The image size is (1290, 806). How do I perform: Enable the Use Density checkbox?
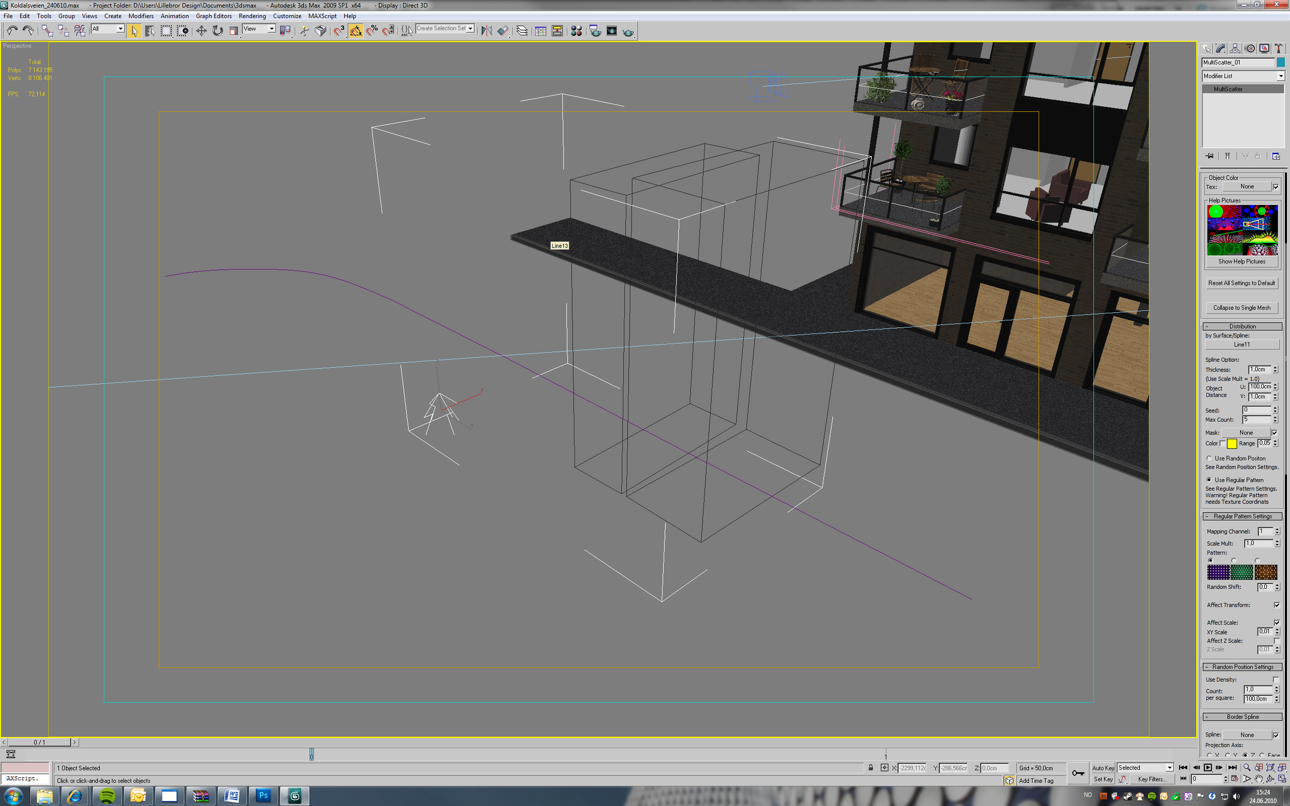tap(1275, 679)
